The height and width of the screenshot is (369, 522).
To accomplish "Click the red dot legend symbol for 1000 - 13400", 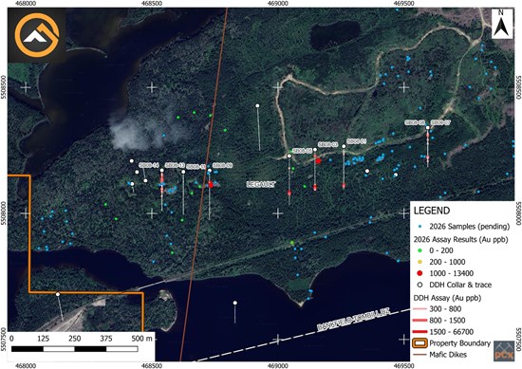I will tap(419, 273).
